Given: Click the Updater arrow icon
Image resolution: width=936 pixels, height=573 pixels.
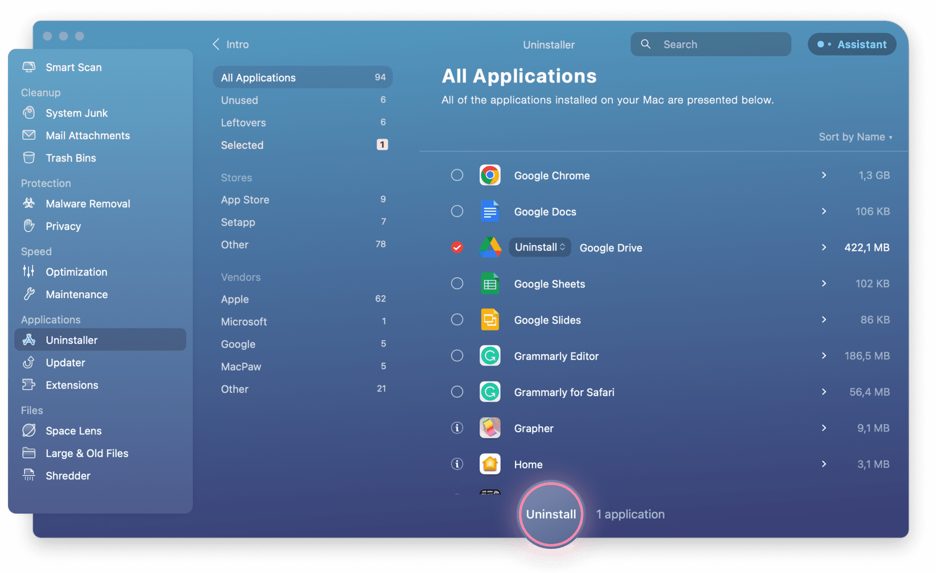Looking at the screenshot, I should coord(29,362).
